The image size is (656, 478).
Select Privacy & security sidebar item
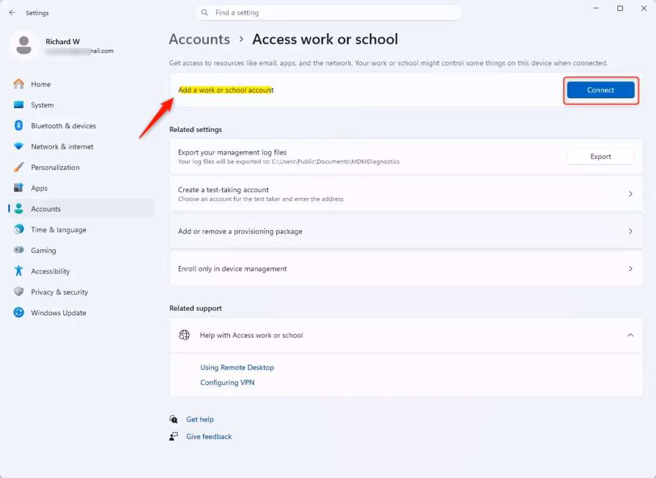coord(81,292)
